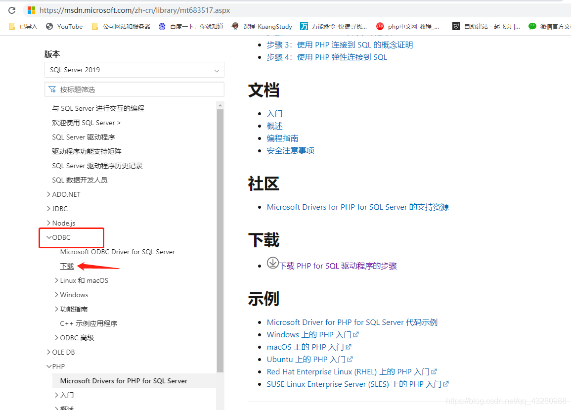Click the filter funnel icon
The height and width of the screenshot is (410, 571).
(52, 90)
